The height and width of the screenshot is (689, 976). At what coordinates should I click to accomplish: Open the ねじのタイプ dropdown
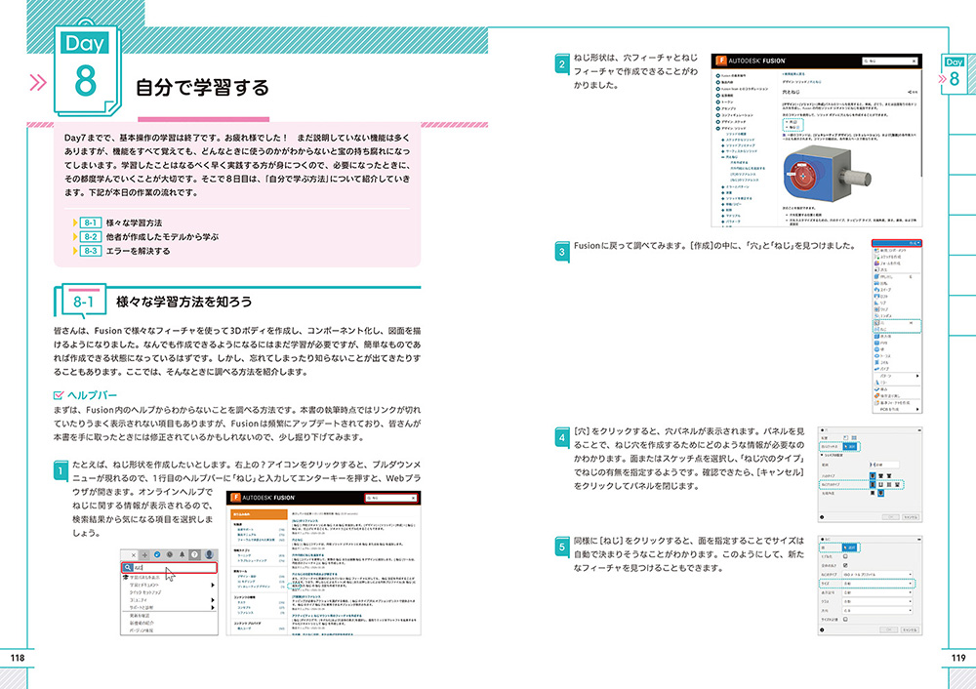[x=877, y=575]
